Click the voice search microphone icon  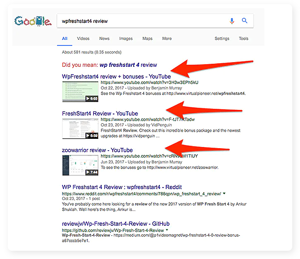click(x=232, y=21)
